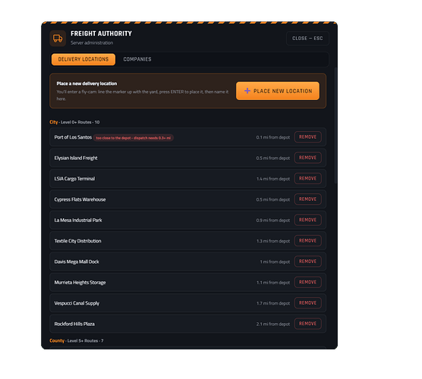
Task: Close the panel with Close – Esc
Action: point(307,39)
